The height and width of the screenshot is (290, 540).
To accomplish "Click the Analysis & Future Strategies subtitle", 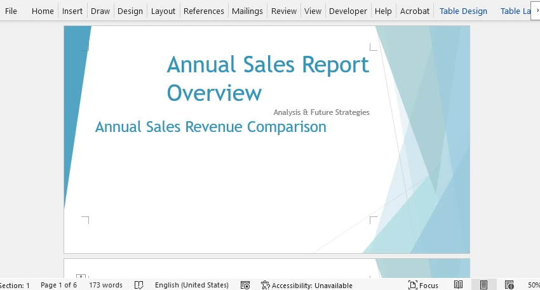I will point(321,112).
